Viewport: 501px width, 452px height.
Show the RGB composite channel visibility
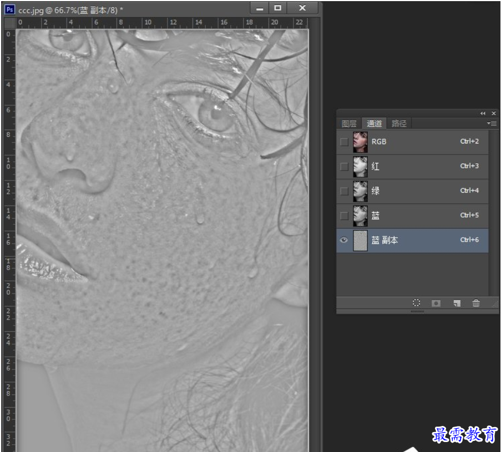(x=344, y=142)
